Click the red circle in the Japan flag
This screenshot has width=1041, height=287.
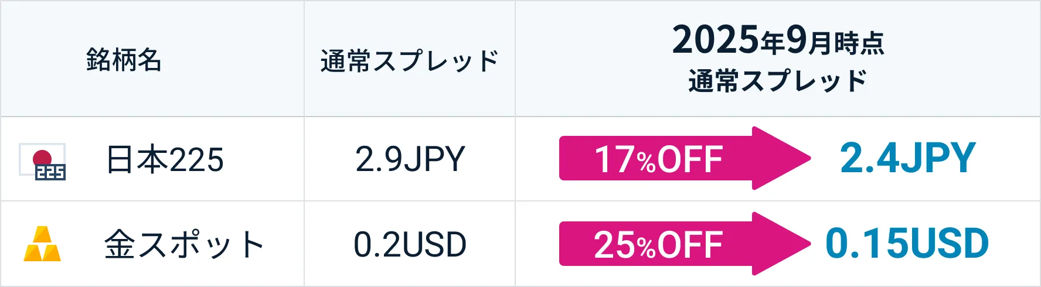42,157
